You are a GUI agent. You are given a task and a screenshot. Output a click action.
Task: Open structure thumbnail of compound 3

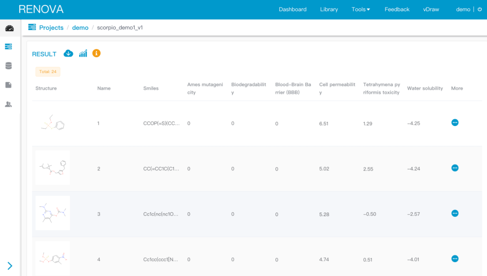[x=53, y=213]
